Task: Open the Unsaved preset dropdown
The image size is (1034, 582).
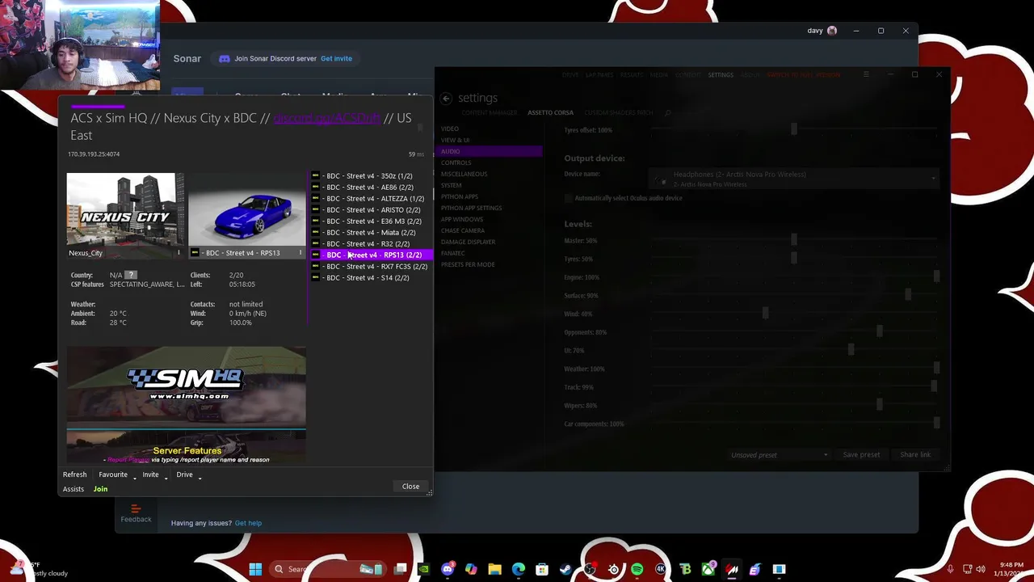Action: pos(779,455)
